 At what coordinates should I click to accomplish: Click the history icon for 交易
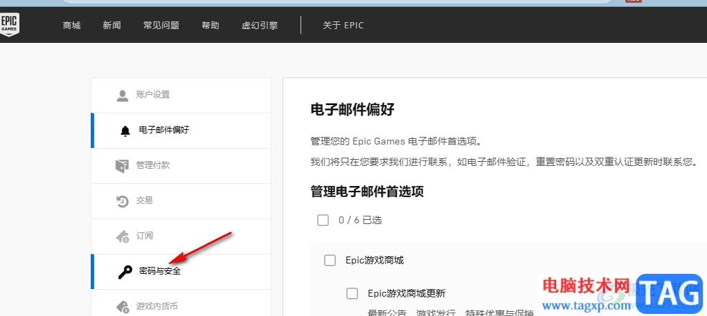(x=122, y=201)
